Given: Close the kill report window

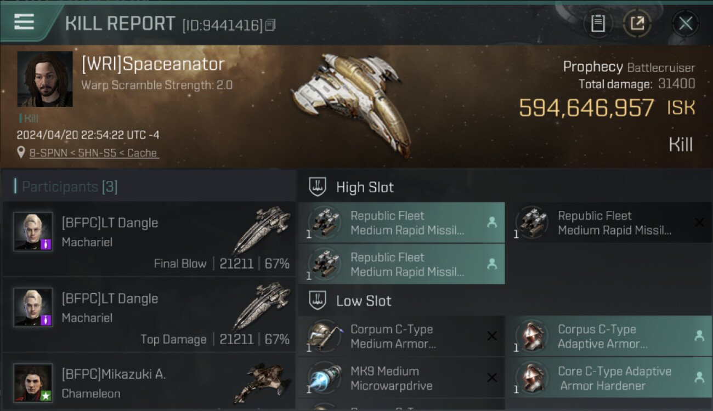Looking at the screenshot, I should point(685,23).
